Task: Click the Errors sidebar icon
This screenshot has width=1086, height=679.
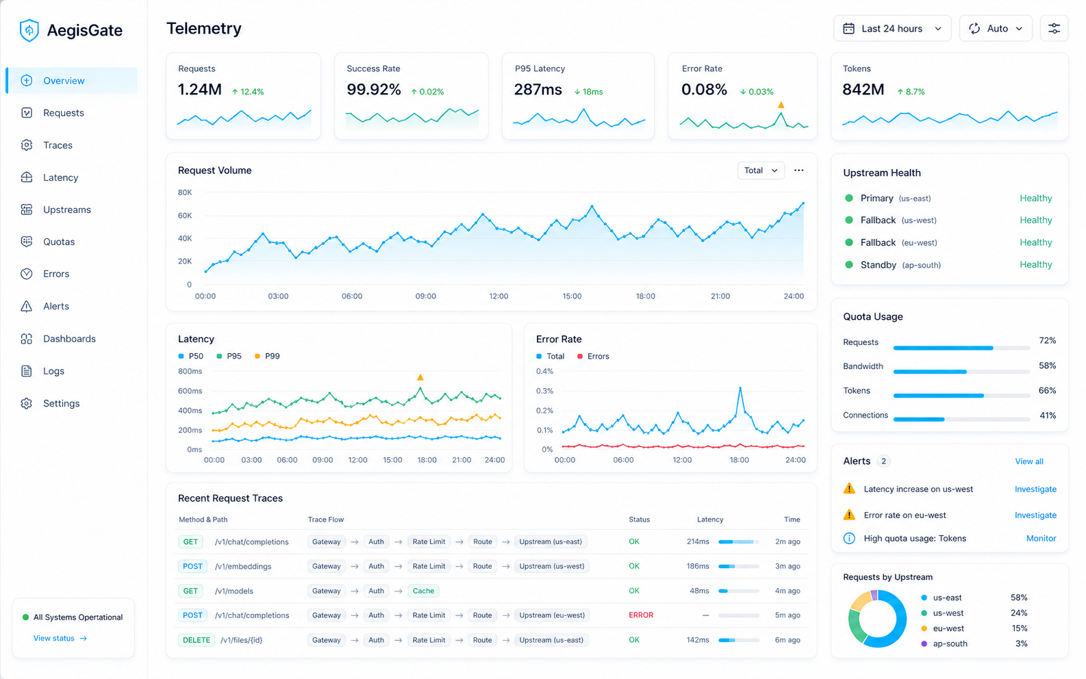Action: click(27, 274)
